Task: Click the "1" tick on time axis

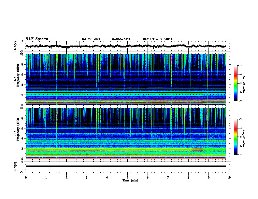Action: point(46,178)
